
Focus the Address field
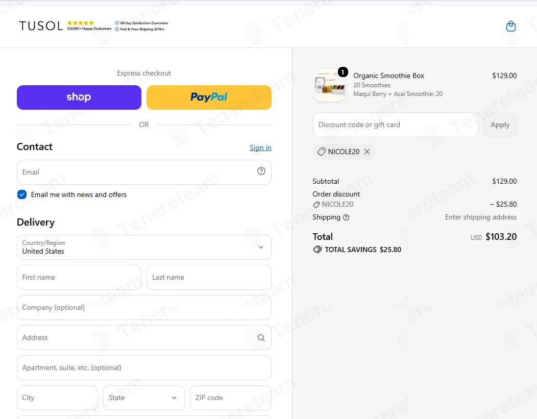(144, 337)
